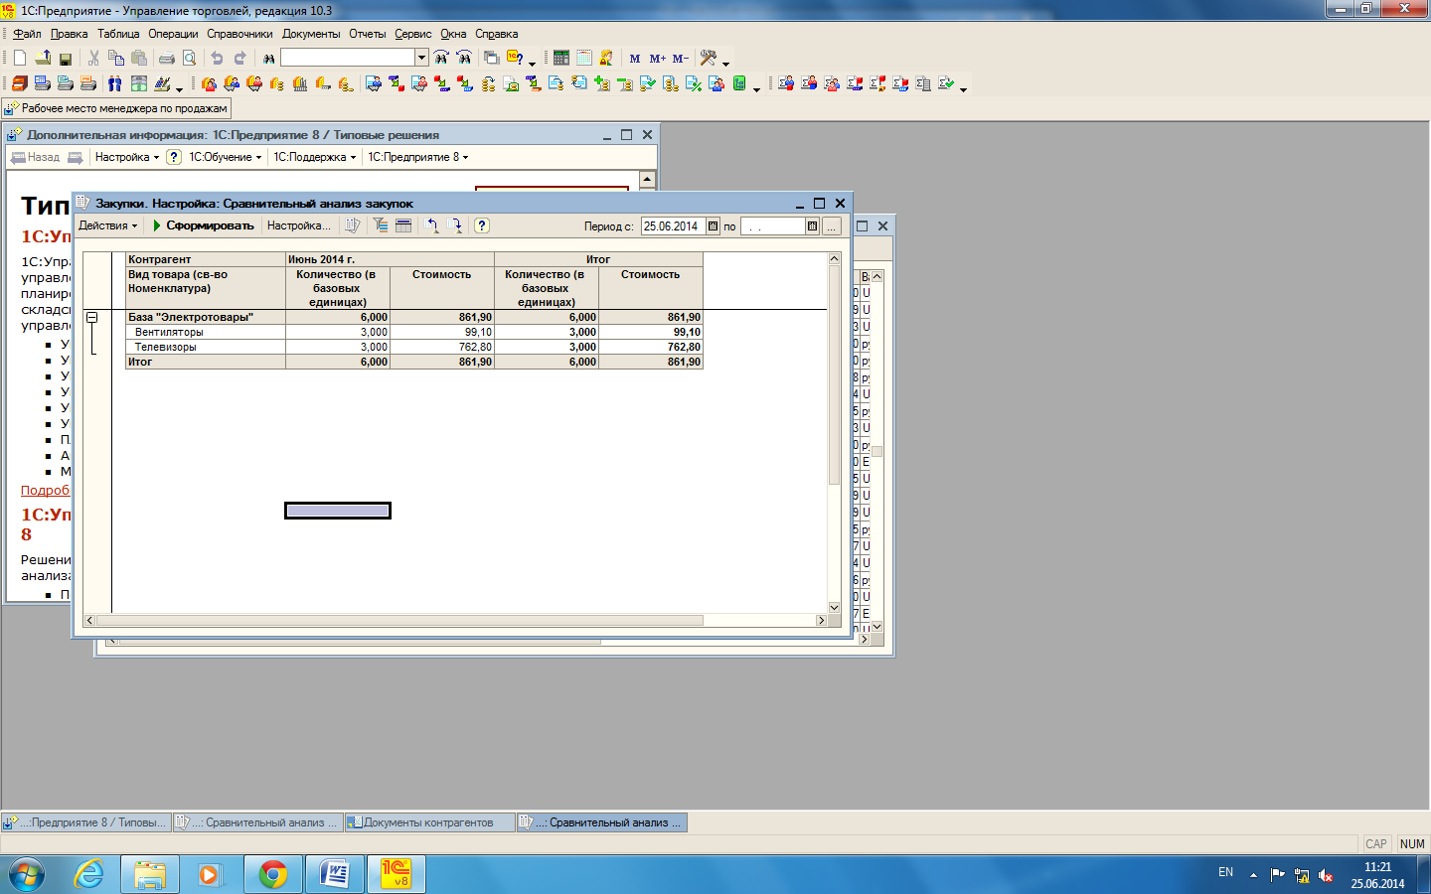Screen dimensions: 1431x894
Task: Open Microsoft Word from taskbar
Action: [x=335, y=874]
